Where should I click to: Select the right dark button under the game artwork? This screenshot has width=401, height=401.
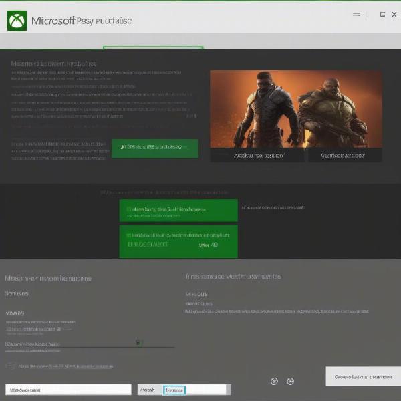pyautogui.click(x=345, y=155)
